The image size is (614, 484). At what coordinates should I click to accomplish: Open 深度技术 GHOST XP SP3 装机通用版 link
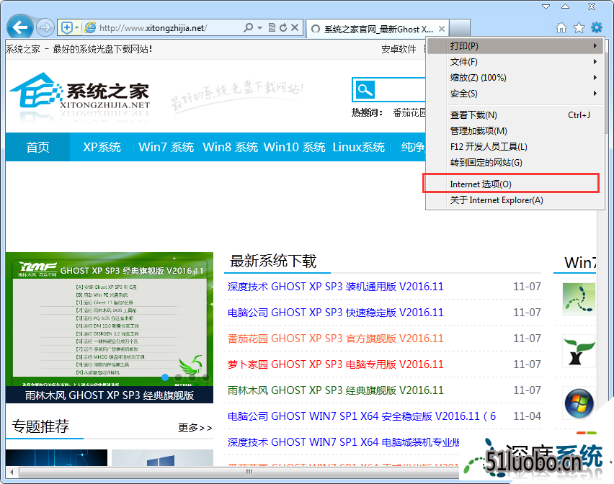pyautogui.click(x=336, y=287)
